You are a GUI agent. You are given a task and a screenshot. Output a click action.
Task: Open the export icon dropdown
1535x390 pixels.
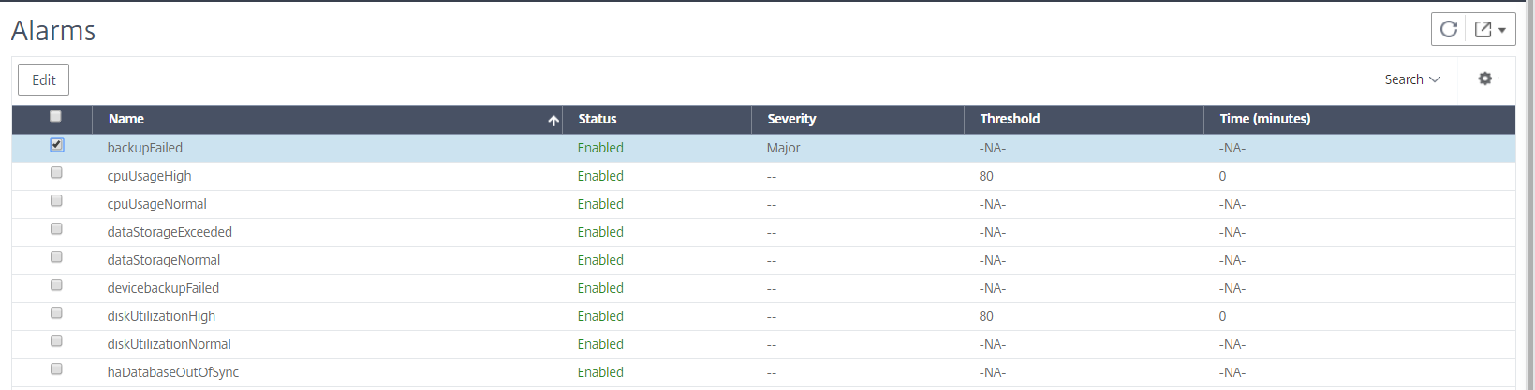click(1483, 29)
